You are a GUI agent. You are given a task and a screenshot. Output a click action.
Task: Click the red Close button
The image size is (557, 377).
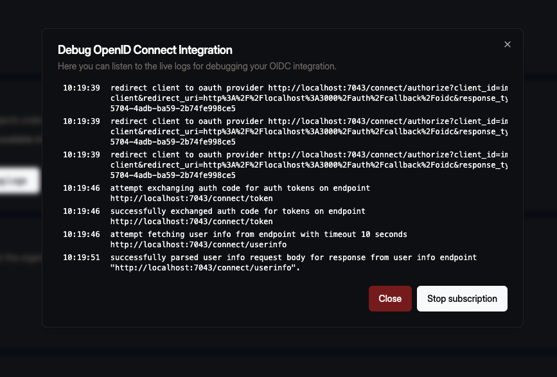coord(390,299)
